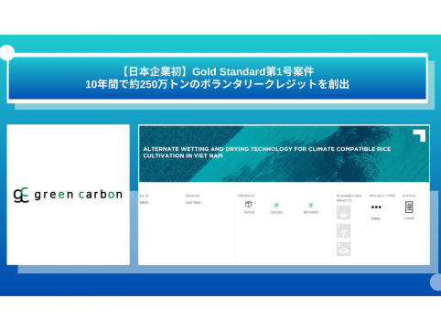The image size is (441, 330).
Task: Click the Viet Nam region value
Action: pos(193,202)
